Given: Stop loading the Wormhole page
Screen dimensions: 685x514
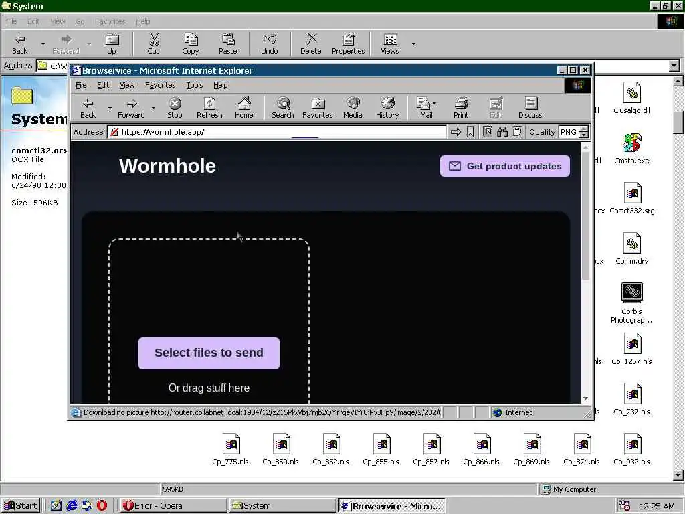Looking at the screenshot, I should coord(175,108).
